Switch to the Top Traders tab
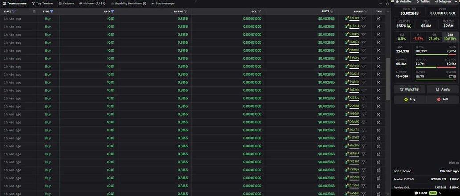This screenshot has height=196, width=460. coord(42,4)
